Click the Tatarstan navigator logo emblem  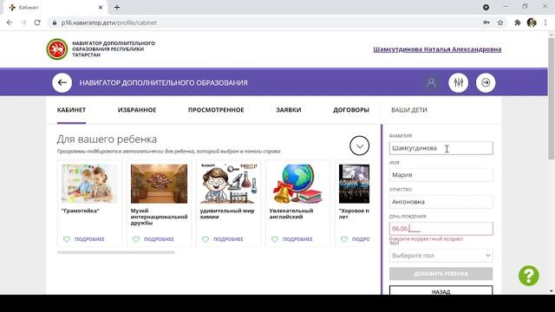[x=57, y=49]
